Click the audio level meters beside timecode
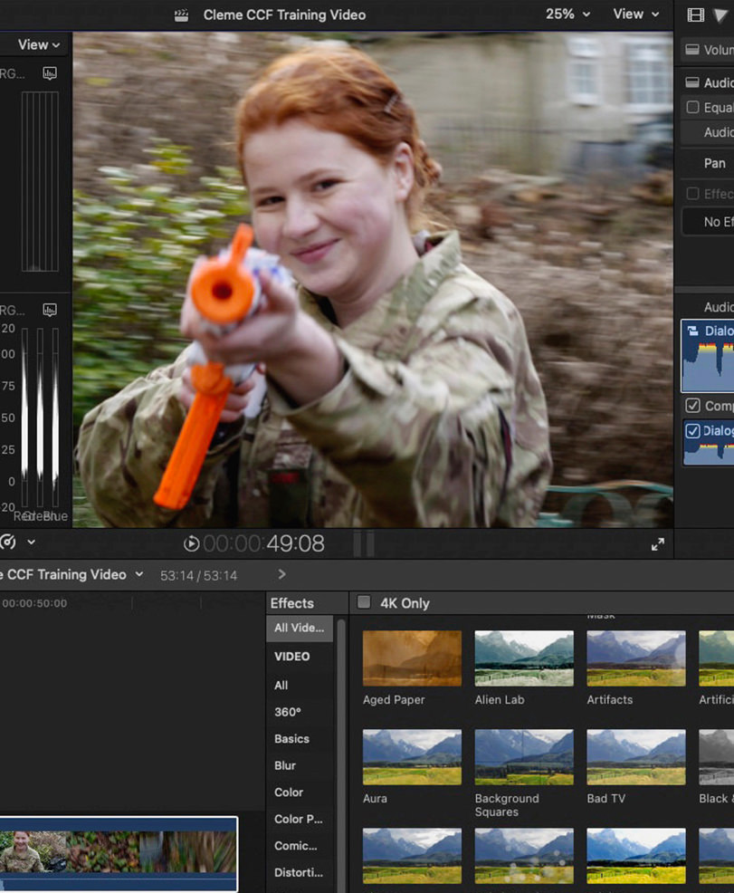The height and width of the screenshot is (893, 734). click(x=364, y=544)
